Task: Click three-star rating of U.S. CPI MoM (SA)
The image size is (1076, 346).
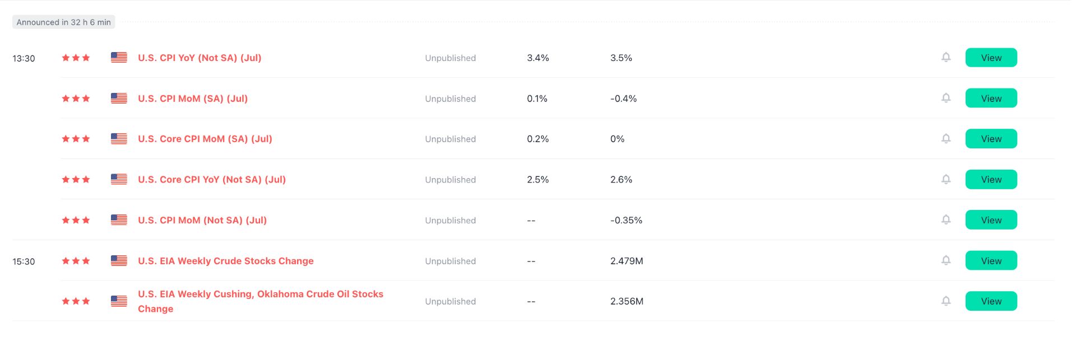Action: (76, 99)
